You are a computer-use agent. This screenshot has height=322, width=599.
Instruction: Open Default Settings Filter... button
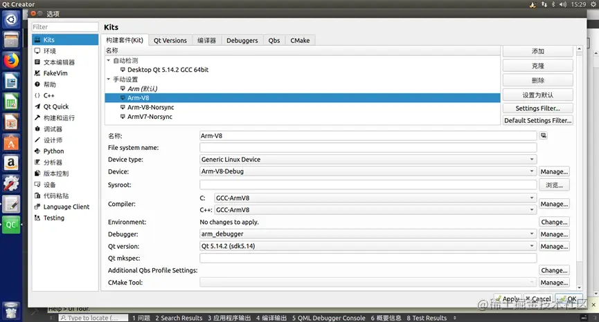537,120
